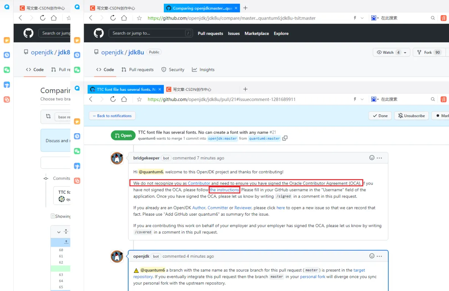Click the red translate icon in the pull request window sidebar
Viewport: 449px width, 291px height.
click(77, 181)
